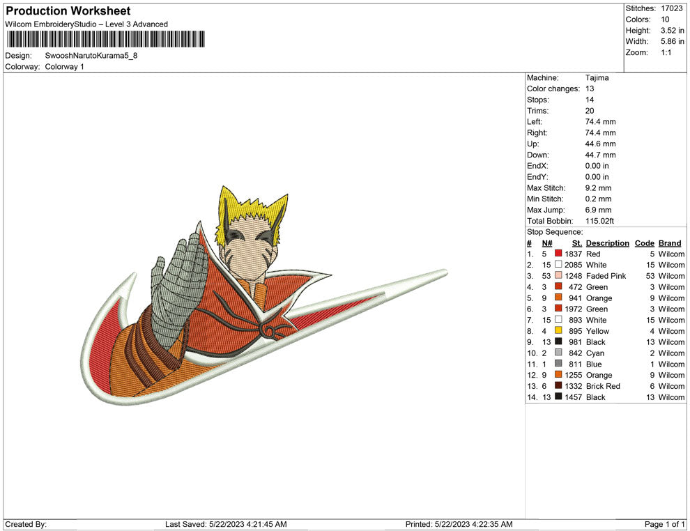Click the Machine value Tajima
This screenshot has width=690, height=531.
tap(597, 78)
